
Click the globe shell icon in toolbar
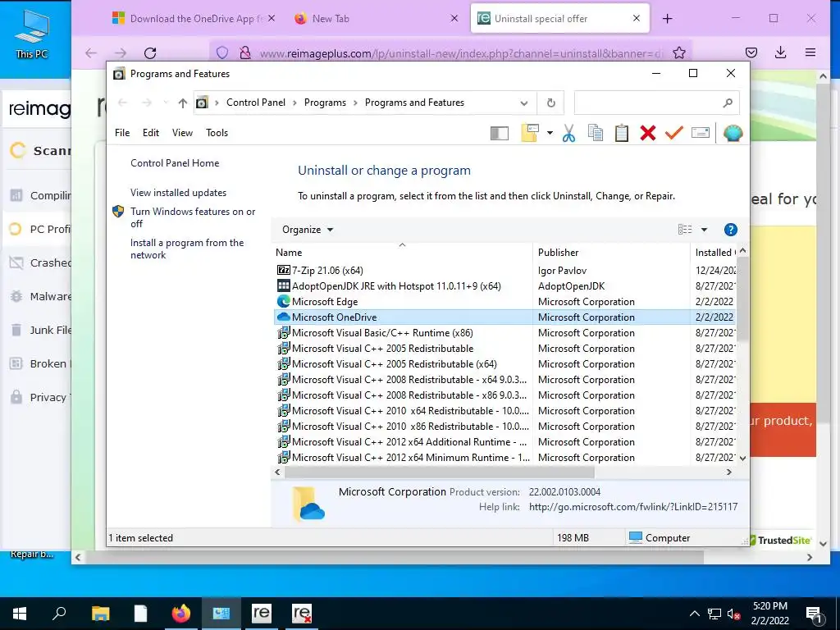733,133
